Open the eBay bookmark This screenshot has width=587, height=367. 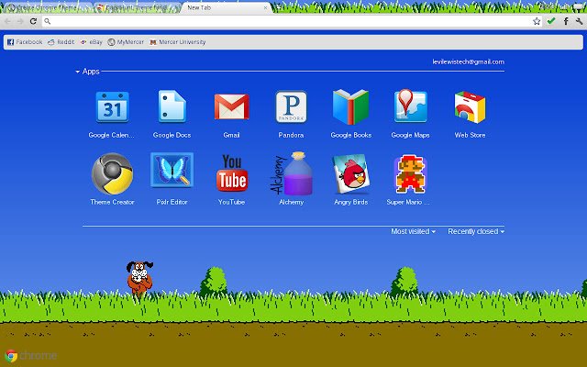click(x=91, y=42)
